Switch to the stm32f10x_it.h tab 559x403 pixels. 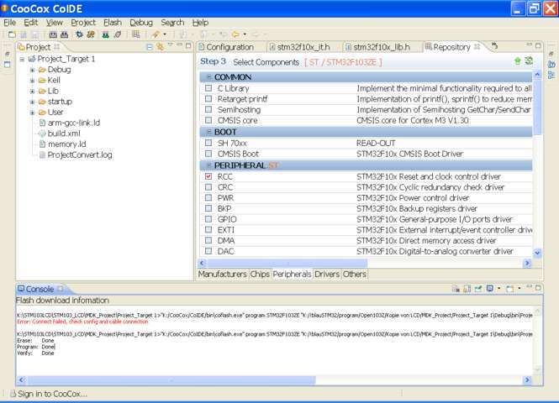303,47
